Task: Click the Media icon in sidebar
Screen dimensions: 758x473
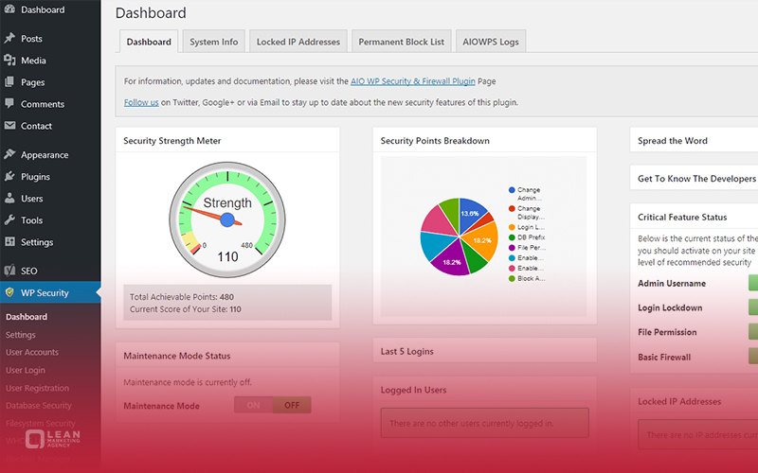Action: click(9, 60)
